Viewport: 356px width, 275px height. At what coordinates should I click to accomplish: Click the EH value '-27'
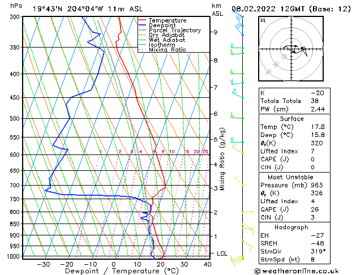318,235
